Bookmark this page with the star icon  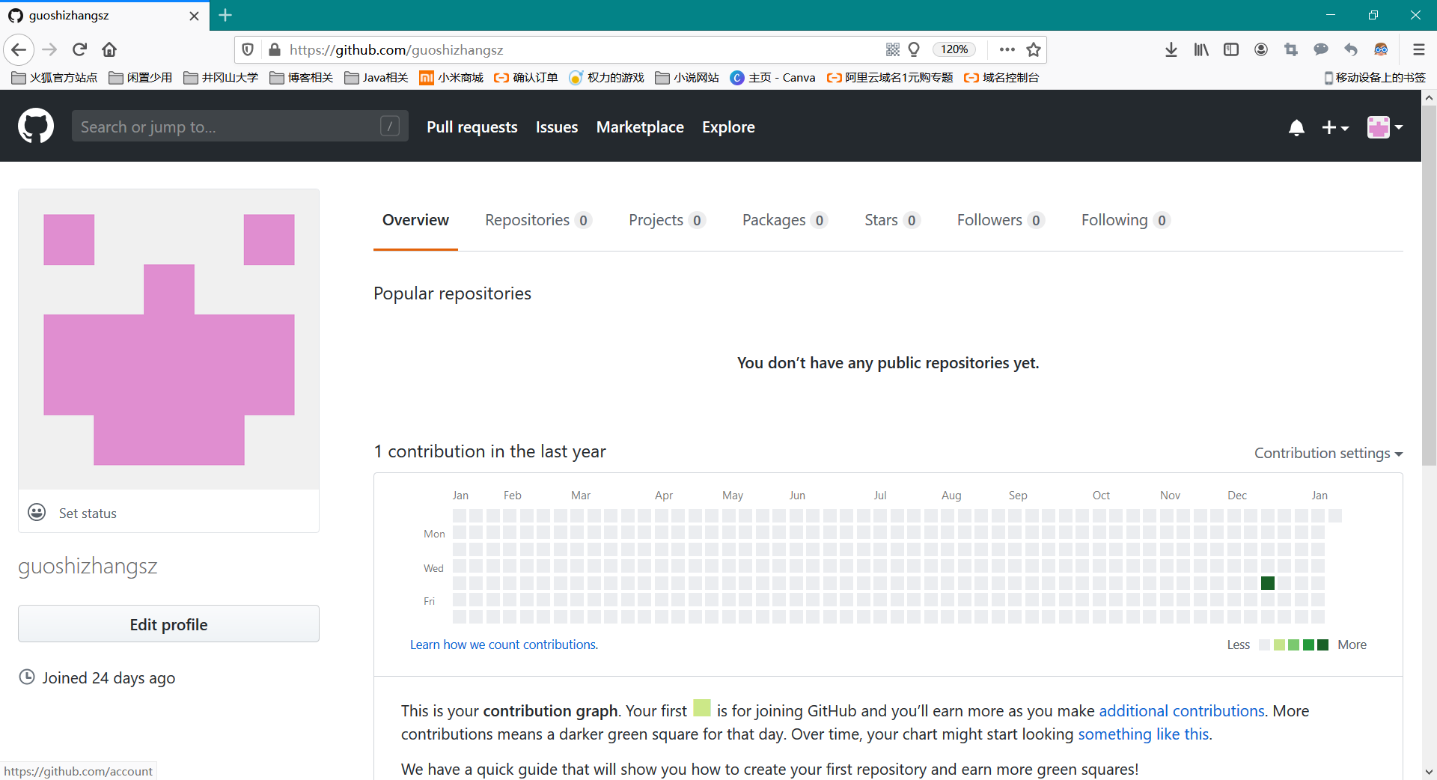pyautogui.click(x=1034, y=49)
